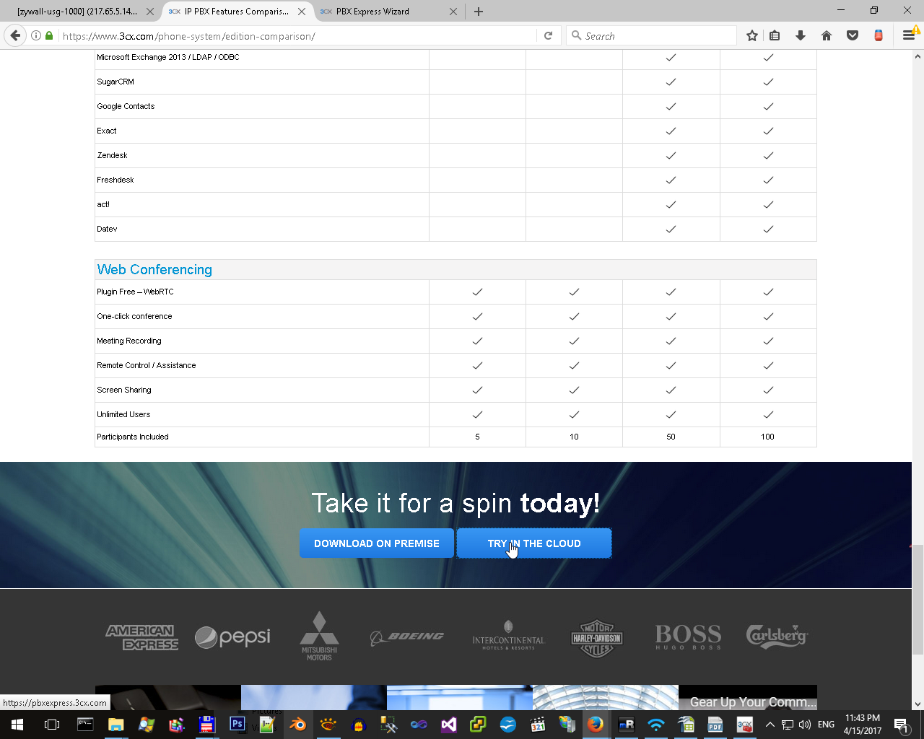Show bookmarks list icon in toolbar
This screenshot has width=924, height=739.
775,35
